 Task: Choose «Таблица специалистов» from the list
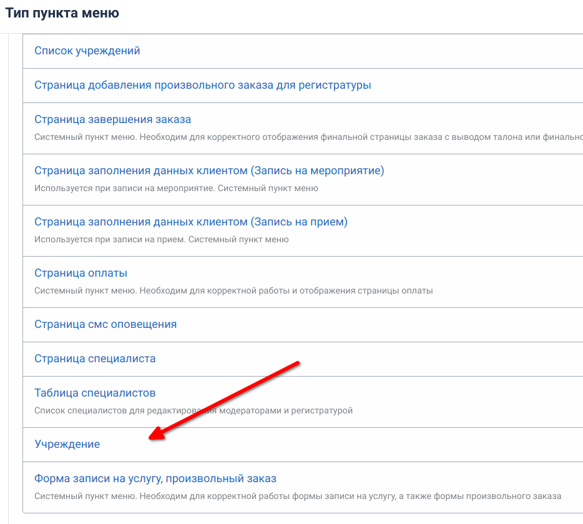95,393
